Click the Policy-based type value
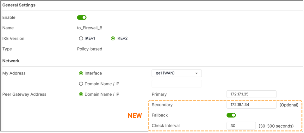Viewport: 304px width, 133px height. click(x=90, y=49)
